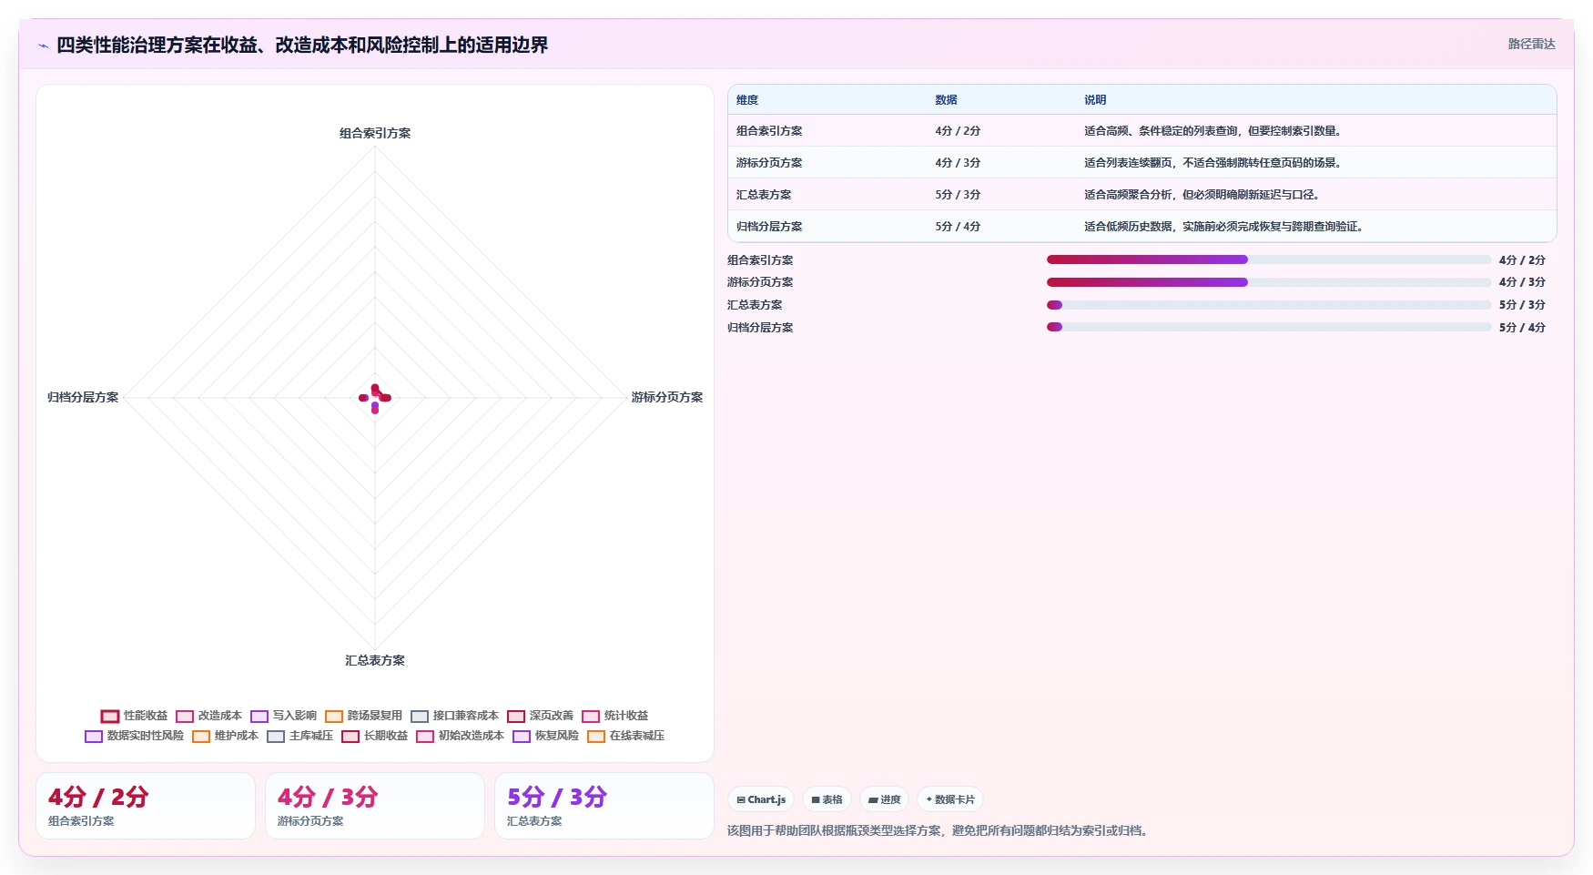
Task: Toggle the 主库减压 legend entry
Action: pos(300,736)
